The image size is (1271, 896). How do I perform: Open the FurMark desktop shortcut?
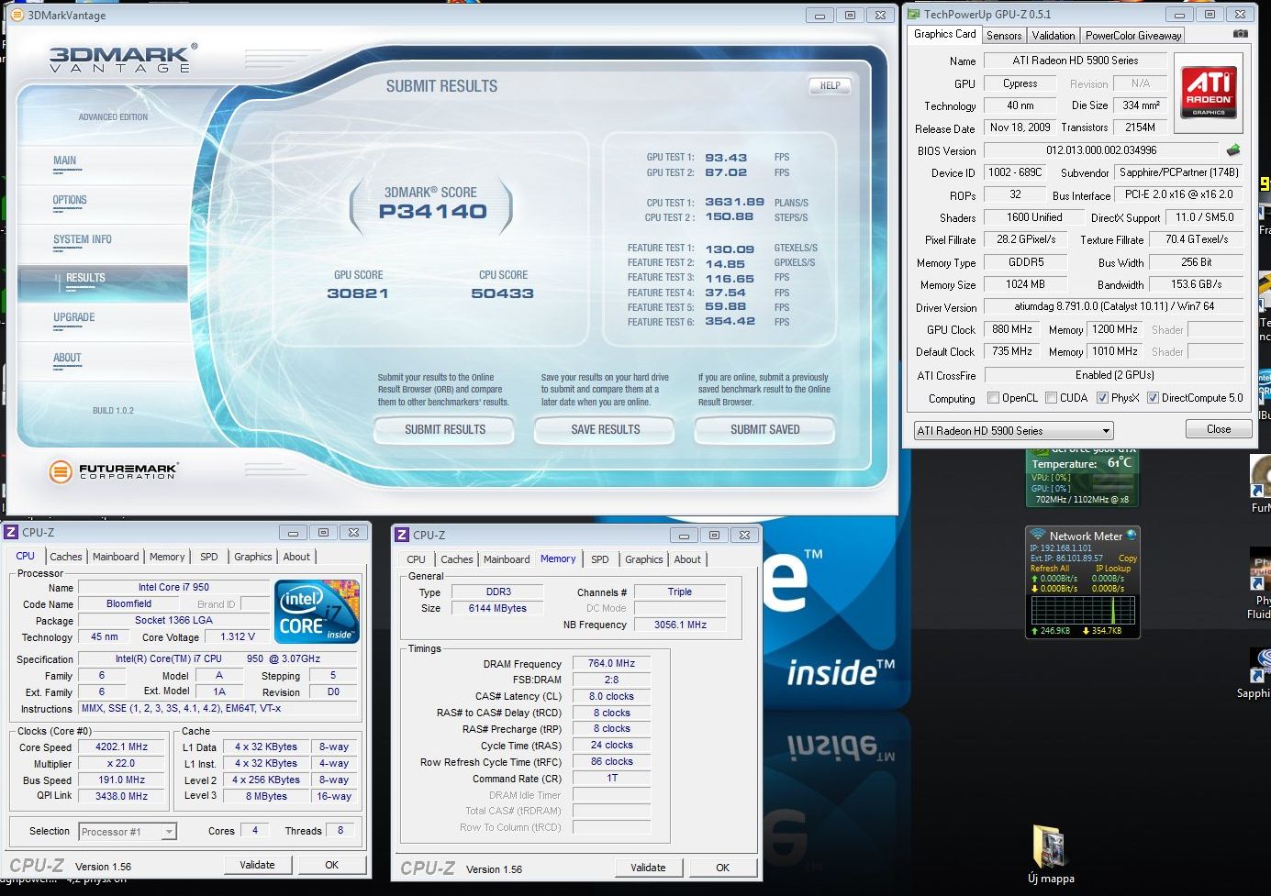click(1261, 484)
